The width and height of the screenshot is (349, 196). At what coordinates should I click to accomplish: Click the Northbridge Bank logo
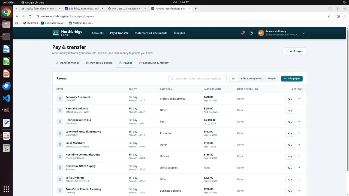click(x=67, y=33)
